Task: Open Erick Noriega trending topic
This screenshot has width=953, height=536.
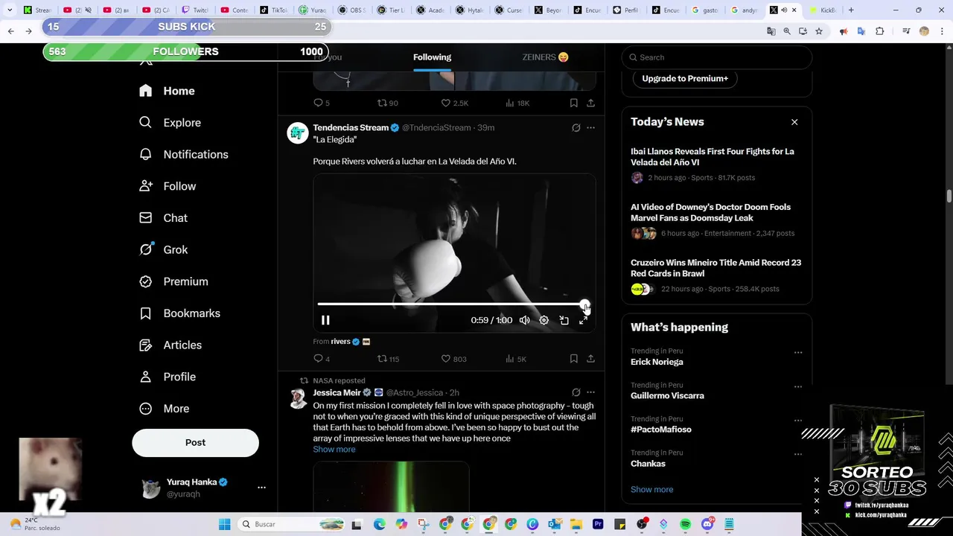Action: pyautogui.click(x=657, y=362)
